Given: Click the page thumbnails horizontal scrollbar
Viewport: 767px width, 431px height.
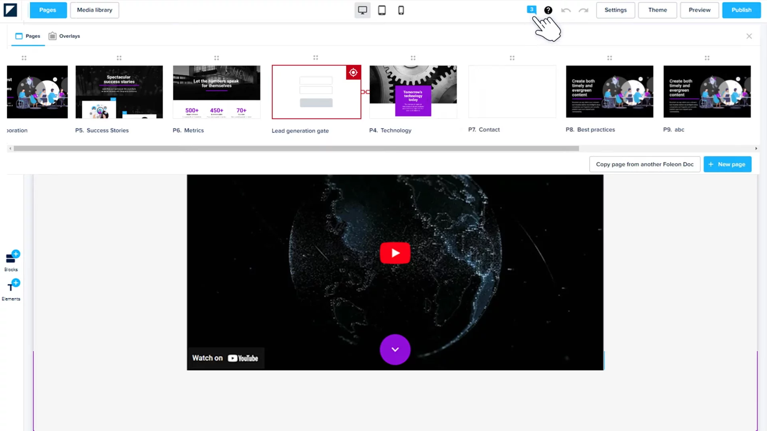Looking at the screenshot, I should click(296, 148).
